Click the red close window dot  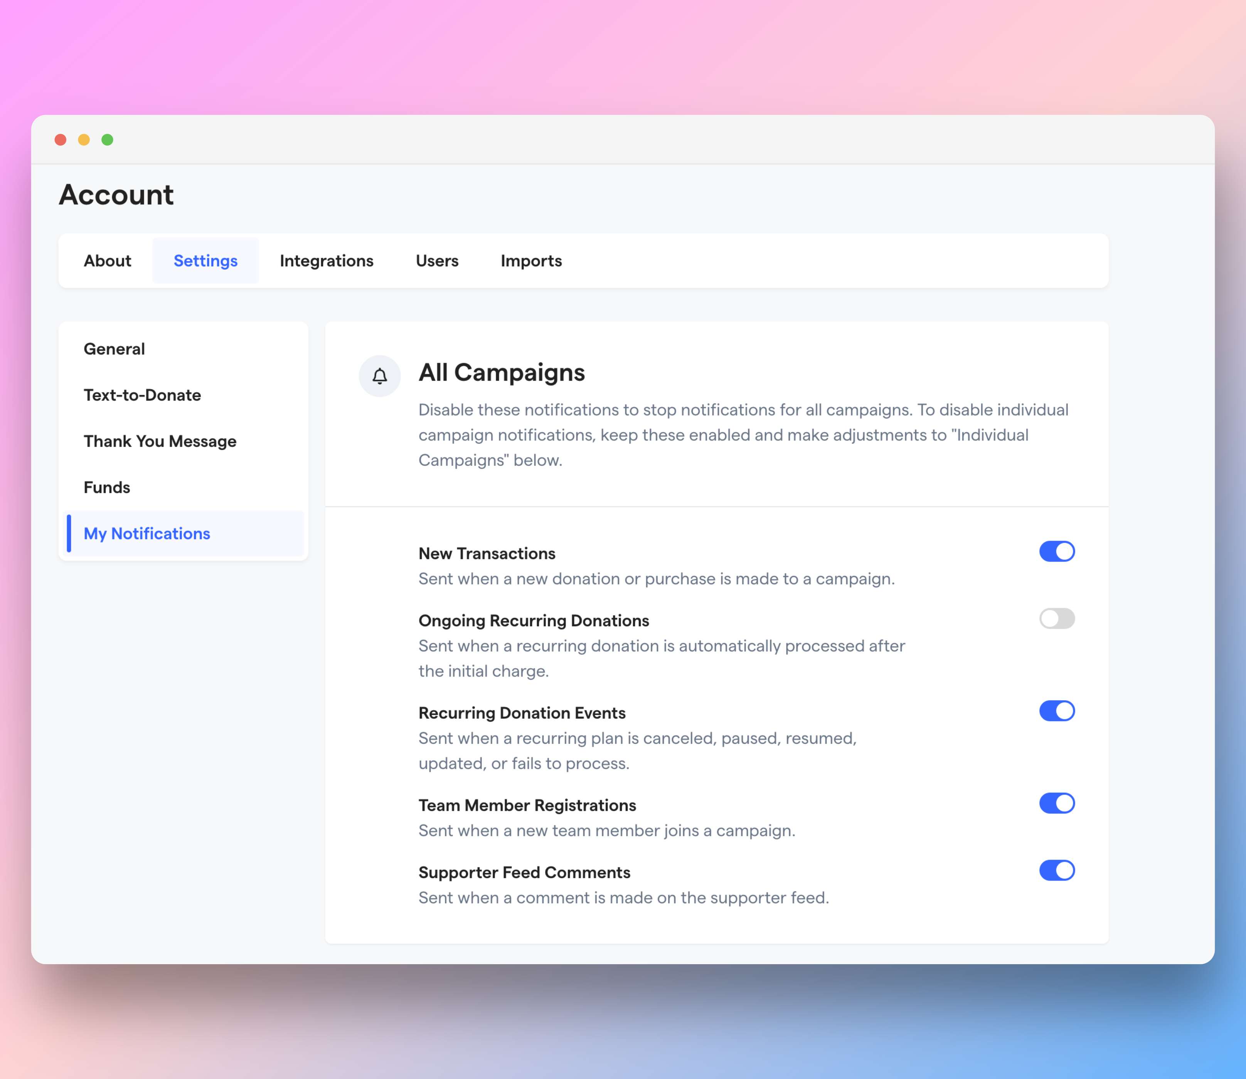coord(60,139)
